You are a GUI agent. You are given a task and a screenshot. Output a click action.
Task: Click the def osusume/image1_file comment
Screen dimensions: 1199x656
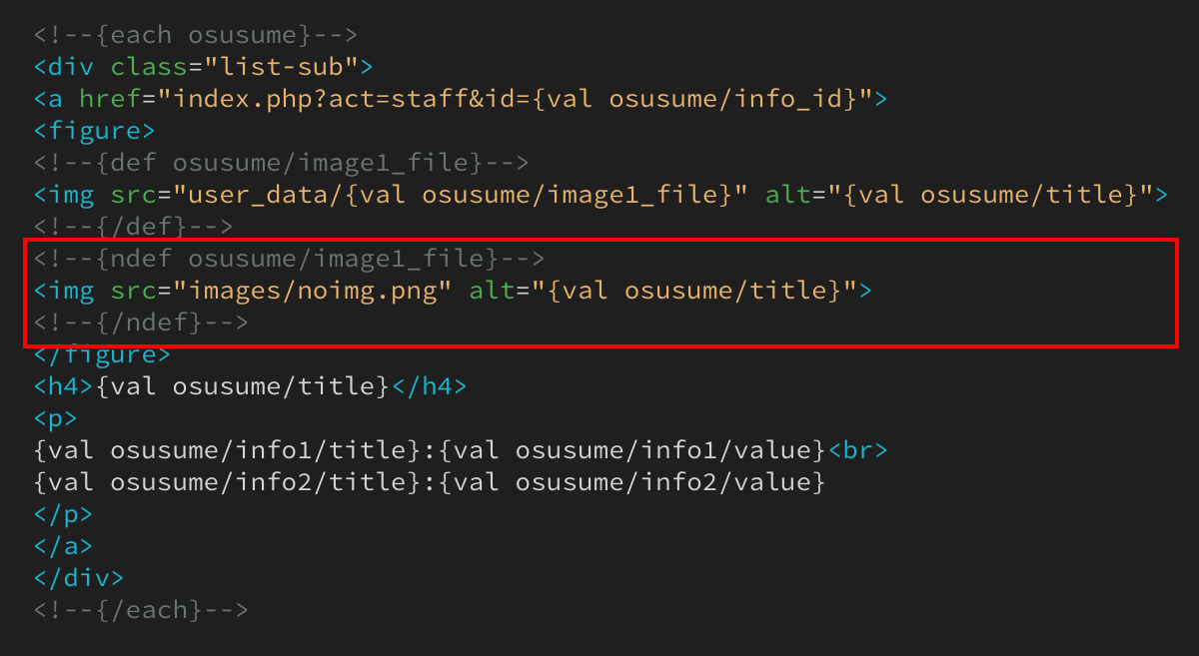click(281, 163)
